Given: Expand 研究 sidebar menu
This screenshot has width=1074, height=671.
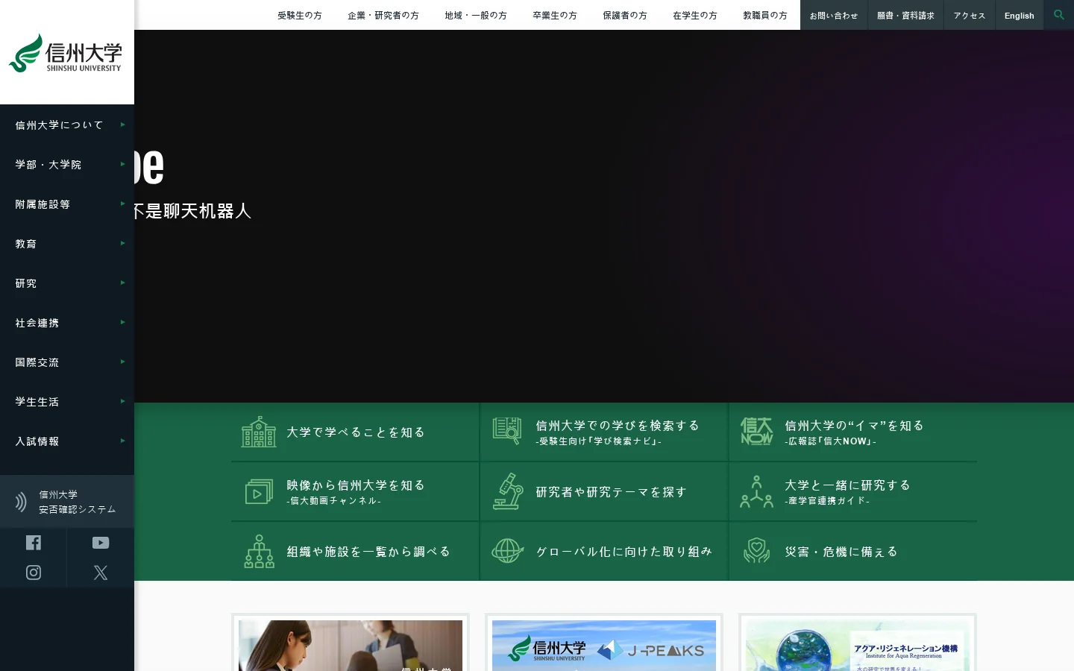Looking at the screenshot, I should click(x=67, y=283).
